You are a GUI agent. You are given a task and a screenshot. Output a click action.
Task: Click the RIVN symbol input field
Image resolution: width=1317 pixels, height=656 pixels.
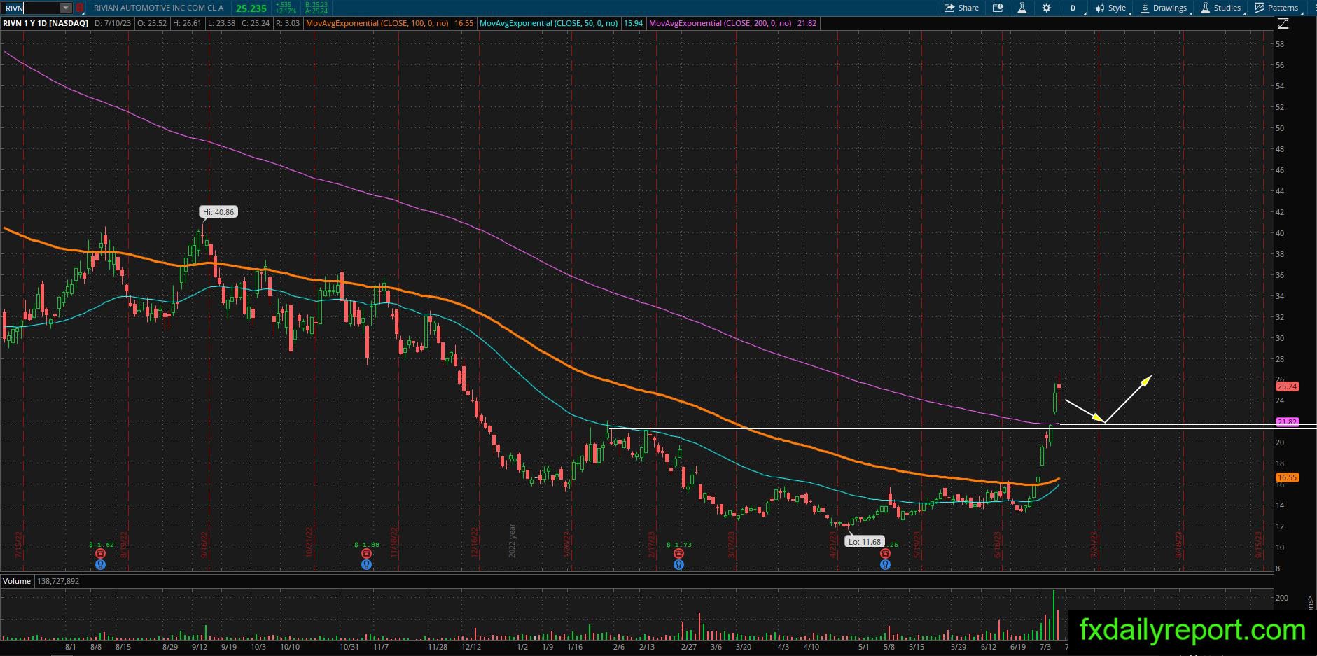(x=31, y=8)
